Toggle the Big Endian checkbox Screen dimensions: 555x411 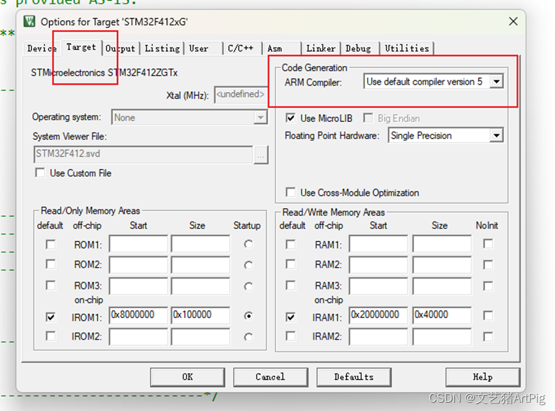click(368, 118)
